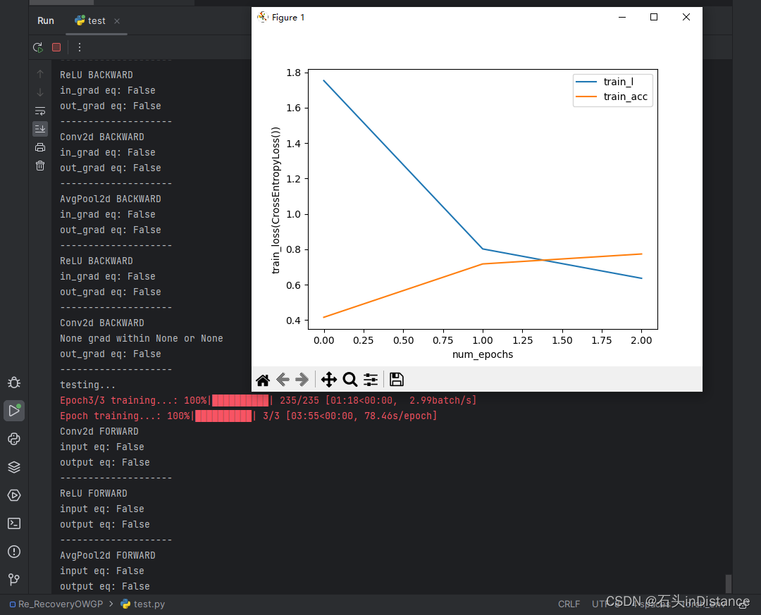Change line separator via CRLF indicator

click(x=569, y=604)
